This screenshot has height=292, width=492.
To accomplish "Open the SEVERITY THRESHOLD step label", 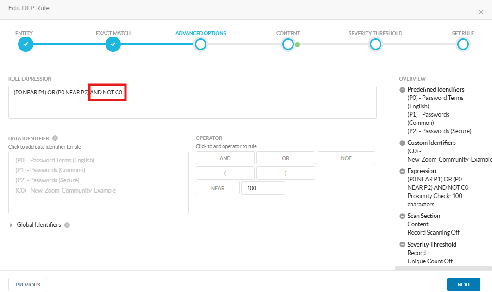I will click(x=375, y=33).
